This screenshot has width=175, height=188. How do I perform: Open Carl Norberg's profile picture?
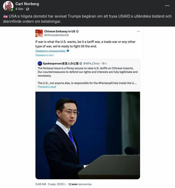click(x=8, y=6)
